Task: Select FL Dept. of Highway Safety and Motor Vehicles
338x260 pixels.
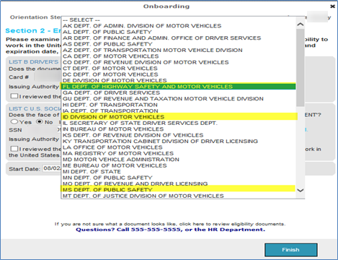Action: pos(179,87)
